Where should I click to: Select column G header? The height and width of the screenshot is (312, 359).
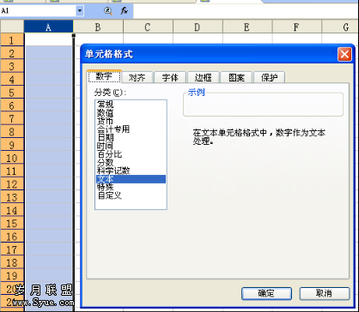click(x=340, y=27)
